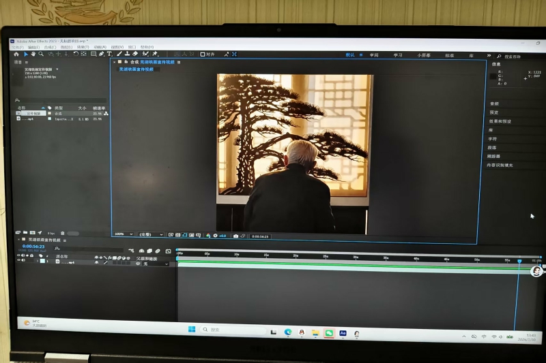Hide the mp4 layer using its eye icon
This screenshot has width=546, height=363.
click(19, 260)
